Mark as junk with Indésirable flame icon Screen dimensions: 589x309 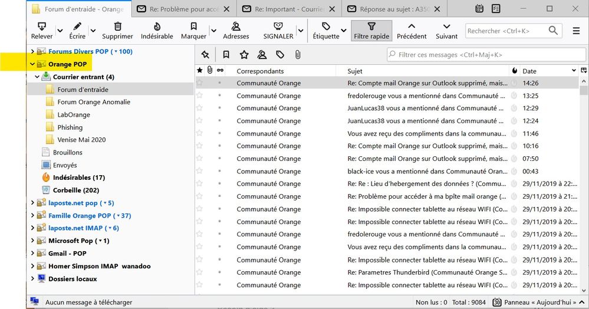tap(157, 26)
